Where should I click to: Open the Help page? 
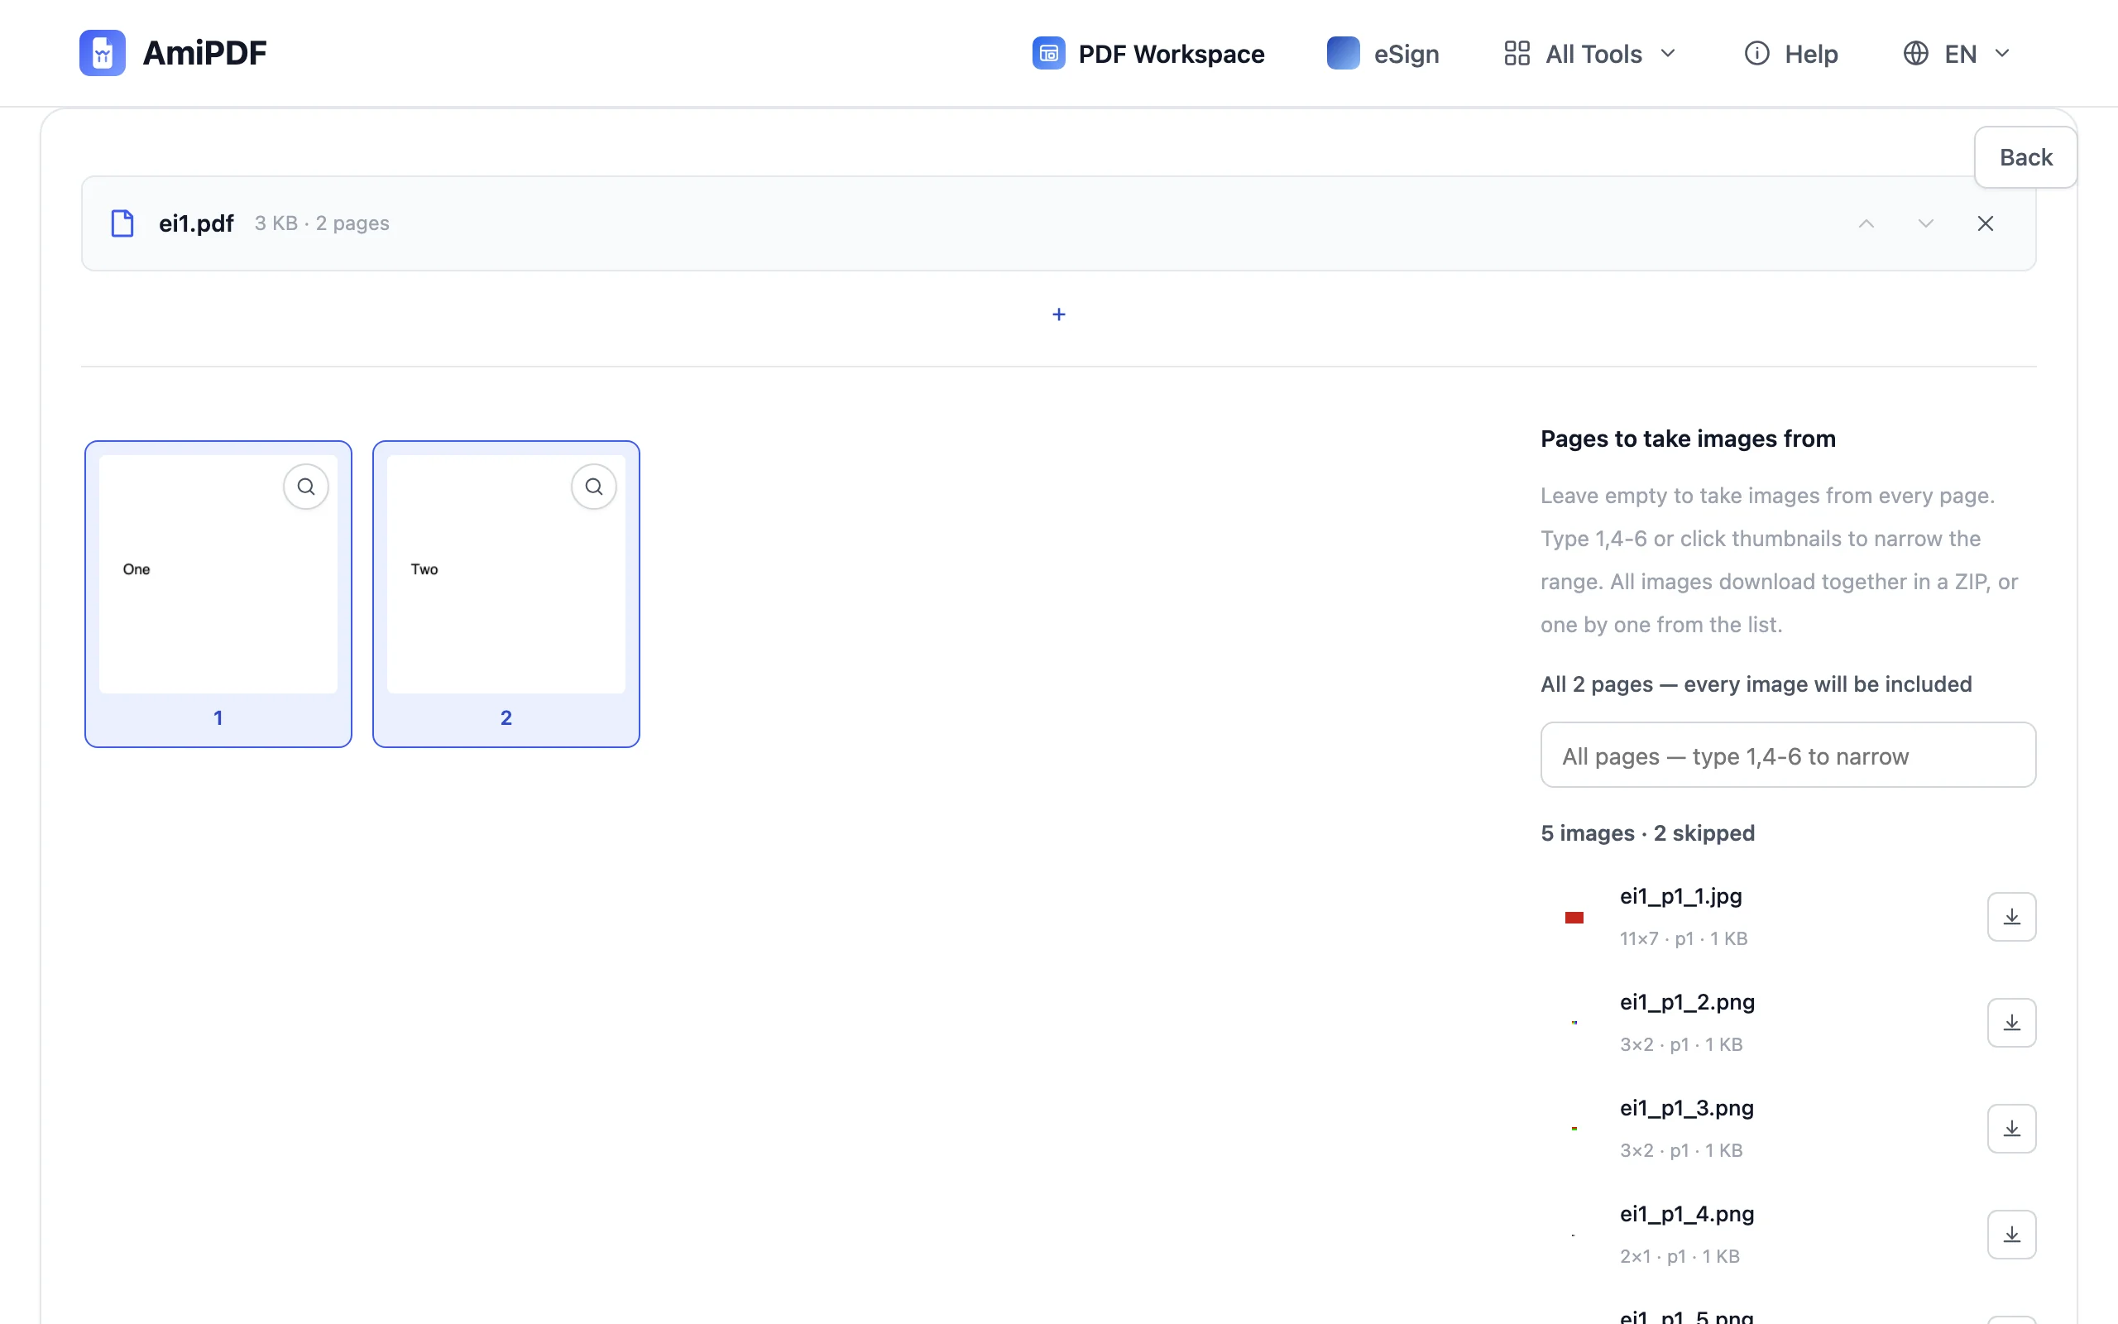(1790, 54)
